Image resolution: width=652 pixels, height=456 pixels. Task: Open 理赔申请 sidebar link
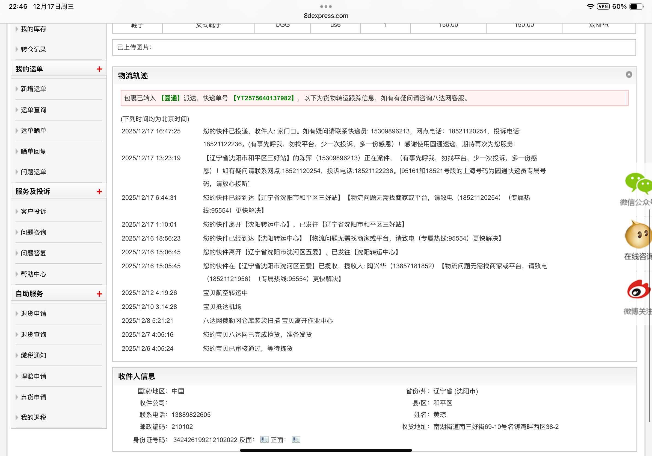(x=34, y=376)
